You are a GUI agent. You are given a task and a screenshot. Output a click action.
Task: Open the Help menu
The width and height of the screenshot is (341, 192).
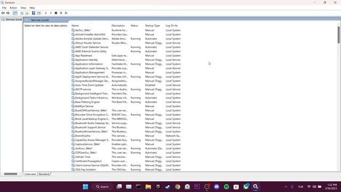click(x=32, y=8)
